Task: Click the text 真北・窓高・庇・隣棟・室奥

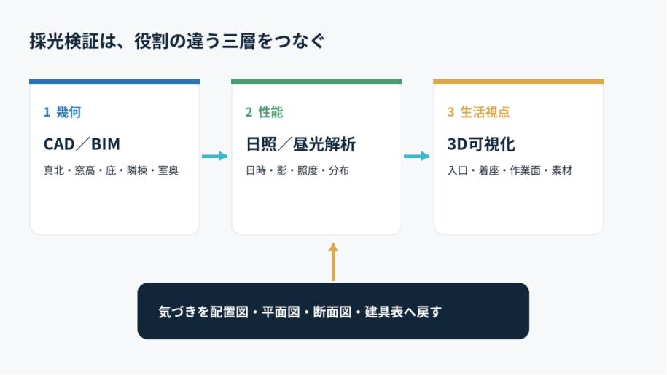Action: (x=111, y=170)
